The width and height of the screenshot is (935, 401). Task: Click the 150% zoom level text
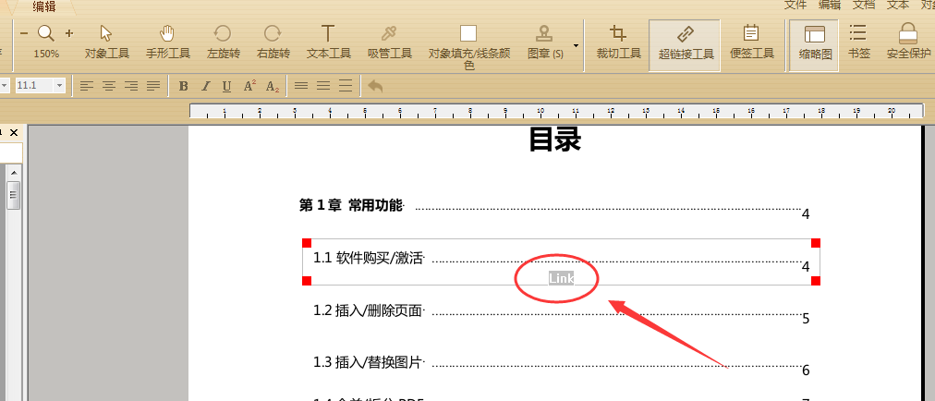46,54
